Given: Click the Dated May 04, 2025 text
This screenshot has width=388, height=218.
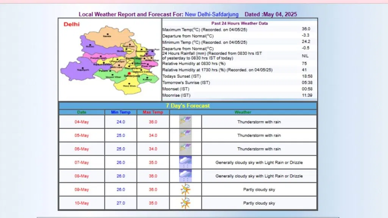Looking at the screenshot, I should [271, 14].
